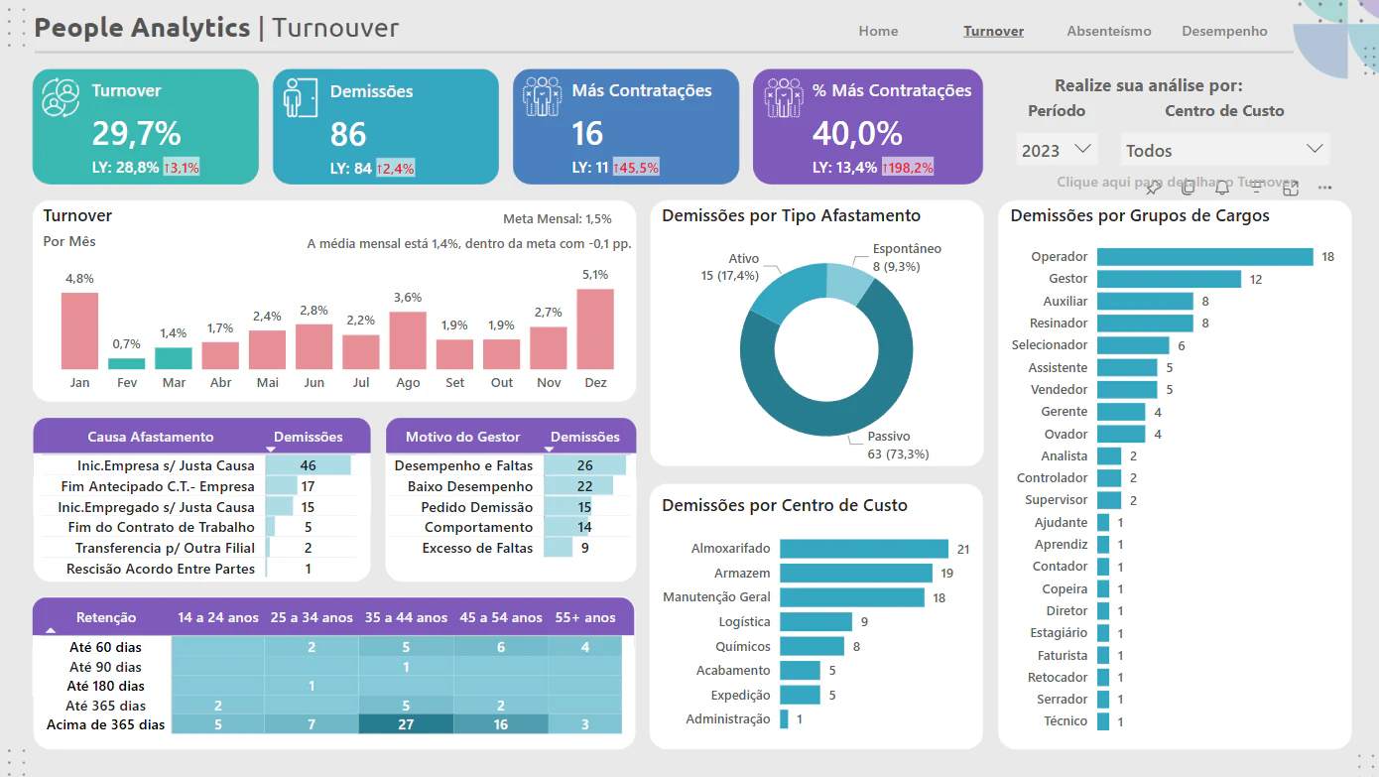Switch to the Absenteísmo tab
This screenshot has width=1379, height=777.
click(1109, 31)
